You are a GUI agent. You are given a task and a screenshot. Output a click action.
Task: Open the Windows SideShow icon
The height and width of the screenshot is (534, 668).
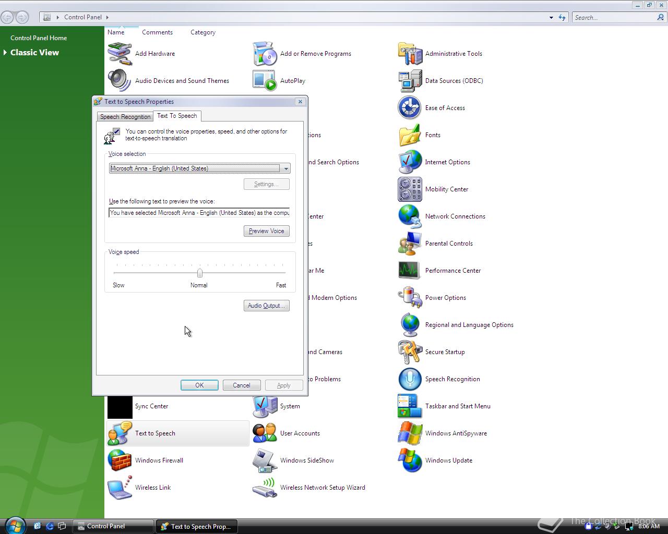pos(265,460)
